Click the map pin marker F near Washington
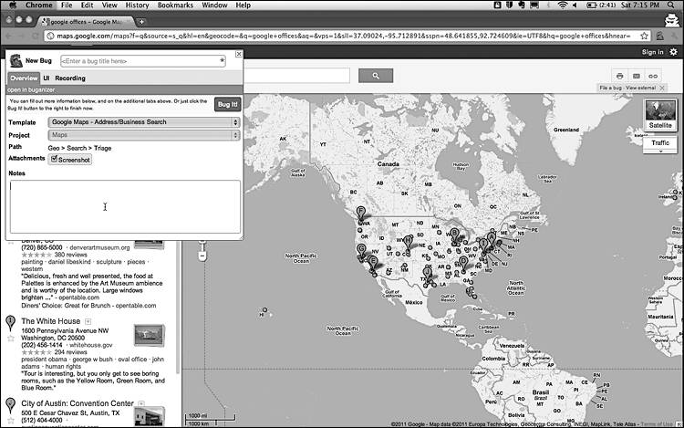This screenshot has width=684, height=428. (x=361, y=213)
